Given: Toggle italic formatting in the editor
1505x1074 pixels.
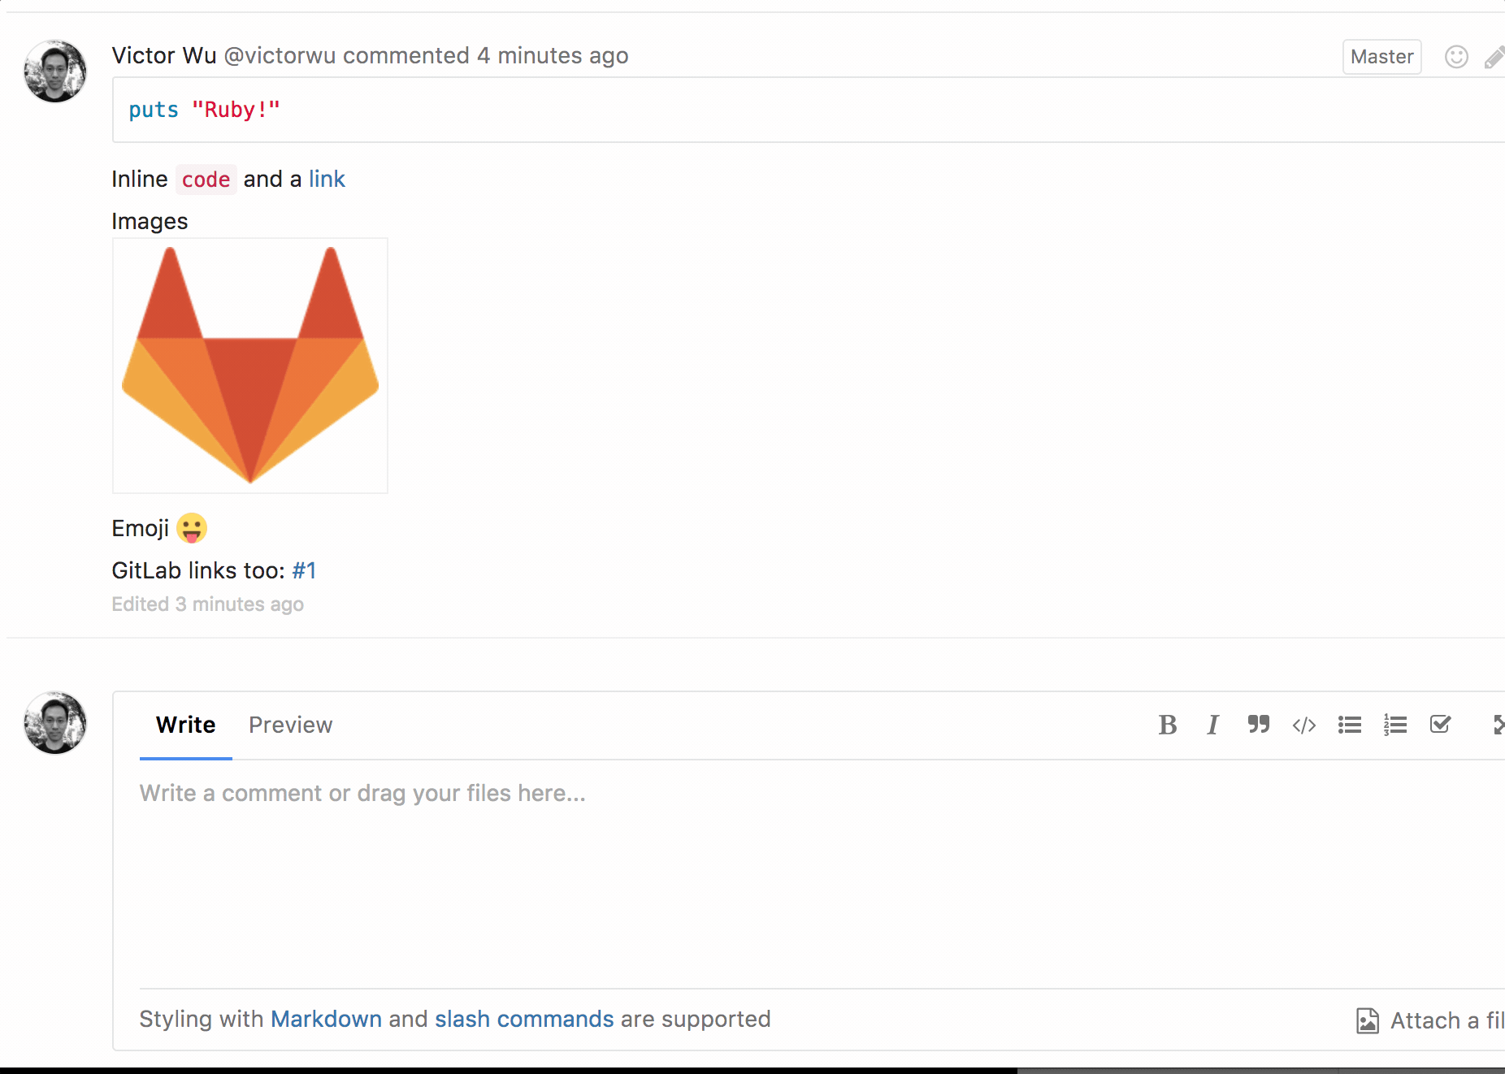Looking at the screenshot, I should [x=1212, y=725].
